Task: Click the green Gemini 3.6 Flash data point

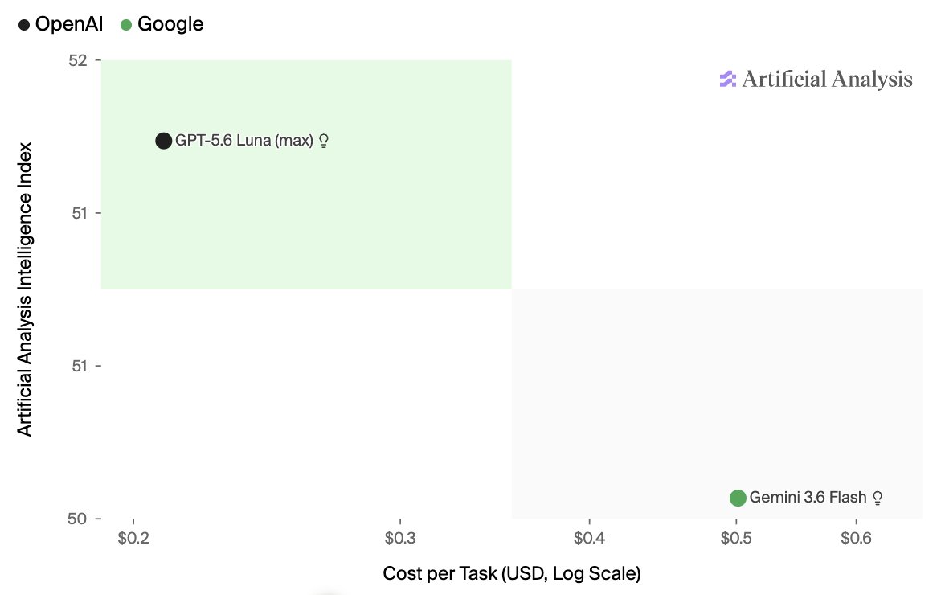Action: pos(738,498)
